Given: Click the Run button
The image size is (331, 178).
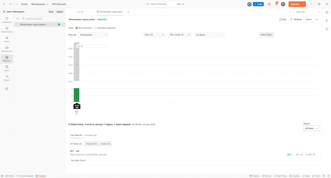Looking at the screenshot, I should coord(283,19).
